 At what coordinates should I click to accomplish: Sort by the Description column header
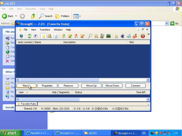pos(94,42)
